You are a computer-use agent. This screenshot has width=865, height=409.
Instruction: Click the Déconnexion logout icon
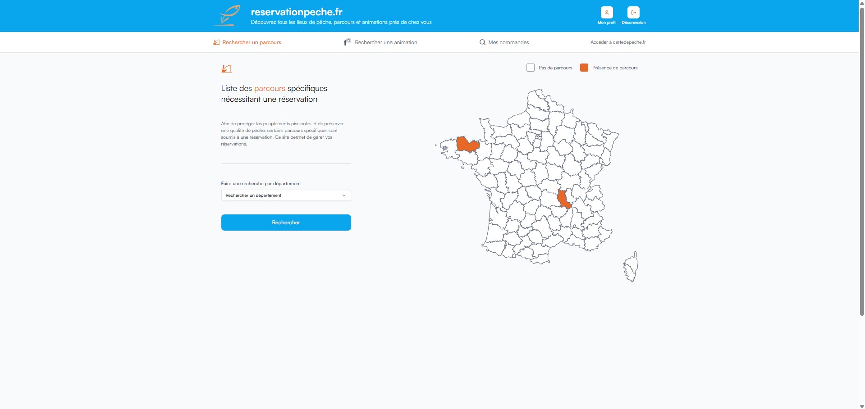coord(633,13)
